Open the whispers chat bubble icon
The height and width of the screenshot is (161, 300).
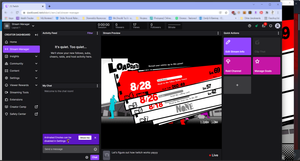(270, 26)
